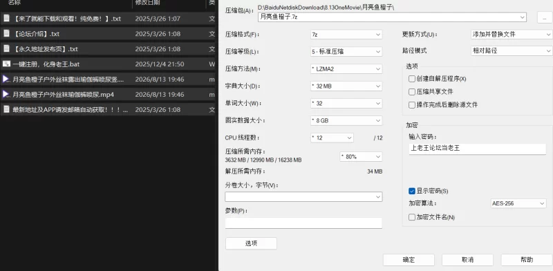This screenshot has width=553, height=271.
Task: Click 帮助 button
Action: [527, 260]
